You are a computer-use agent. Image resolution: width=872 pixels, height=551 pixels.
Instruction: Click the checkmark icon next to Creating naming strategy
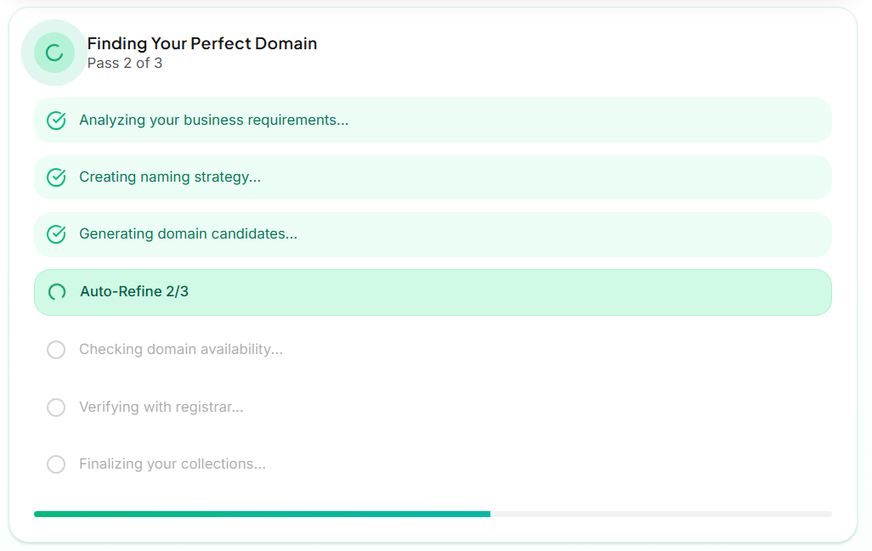click(56, 177)
